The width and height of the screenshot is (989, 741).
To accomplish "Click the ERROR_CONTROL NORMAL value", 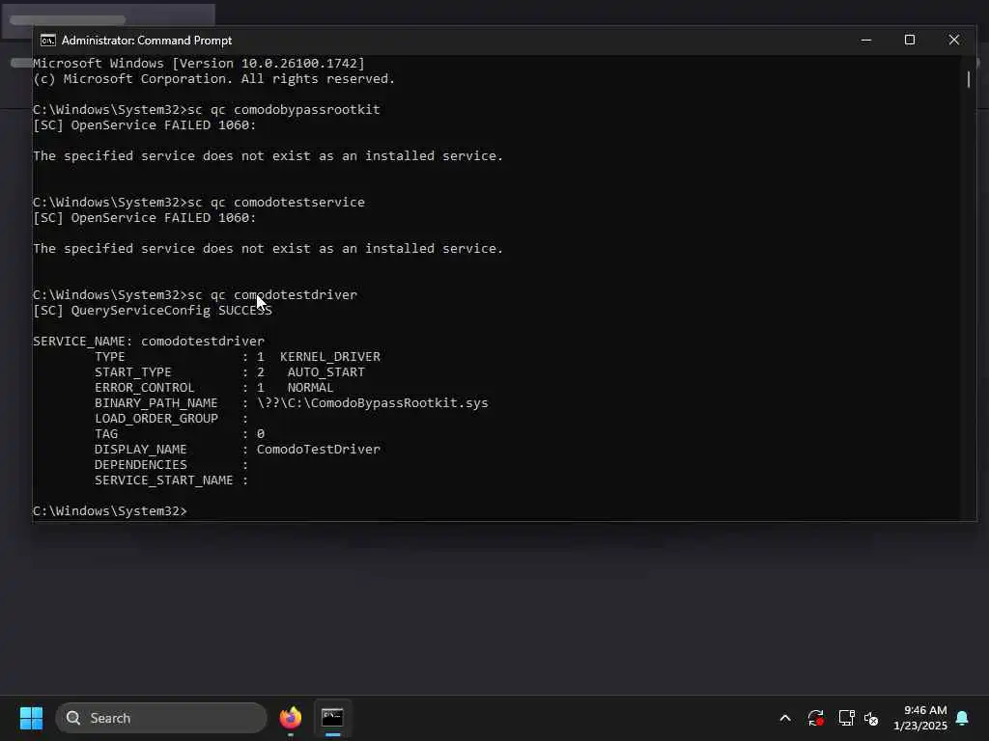I will point(310,388).
